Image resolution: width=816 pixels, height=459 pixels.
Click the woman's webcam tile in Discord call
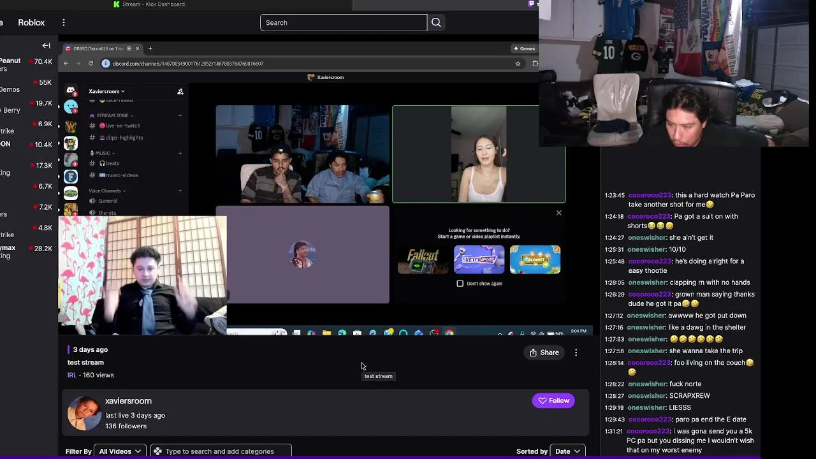(479, 154)
